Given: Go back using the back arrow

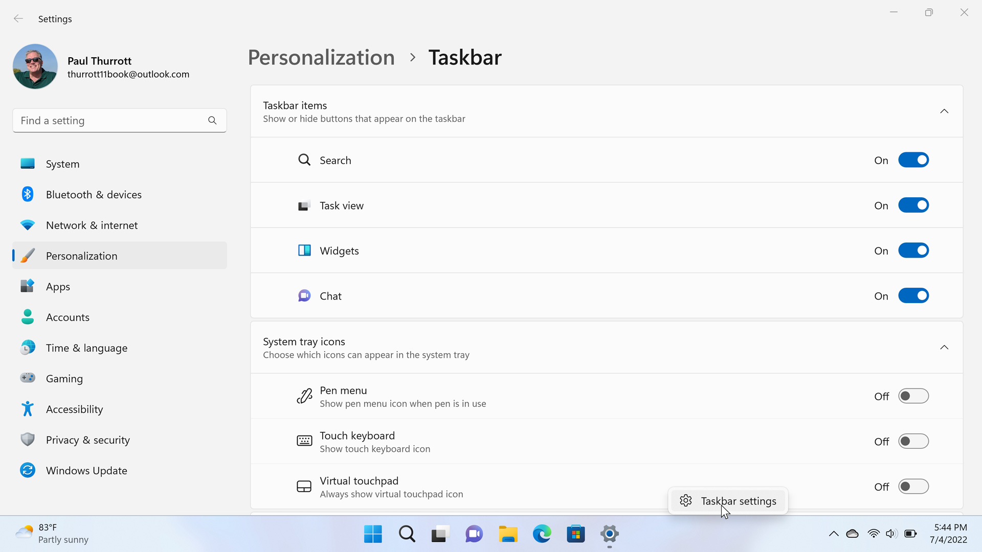Looking at the screenshot, I should [18, 19].
